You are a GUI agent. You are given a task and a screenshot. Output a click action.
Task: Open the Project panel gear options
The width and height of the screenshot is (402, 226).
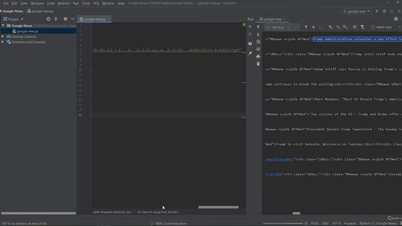[x=65, y=19]
